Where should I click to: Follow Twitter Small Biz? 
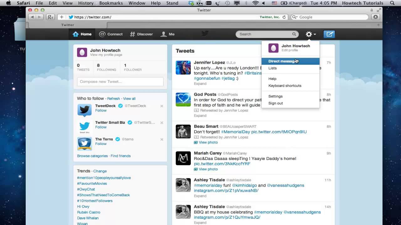pyautogui.click(x=101, y=127)
